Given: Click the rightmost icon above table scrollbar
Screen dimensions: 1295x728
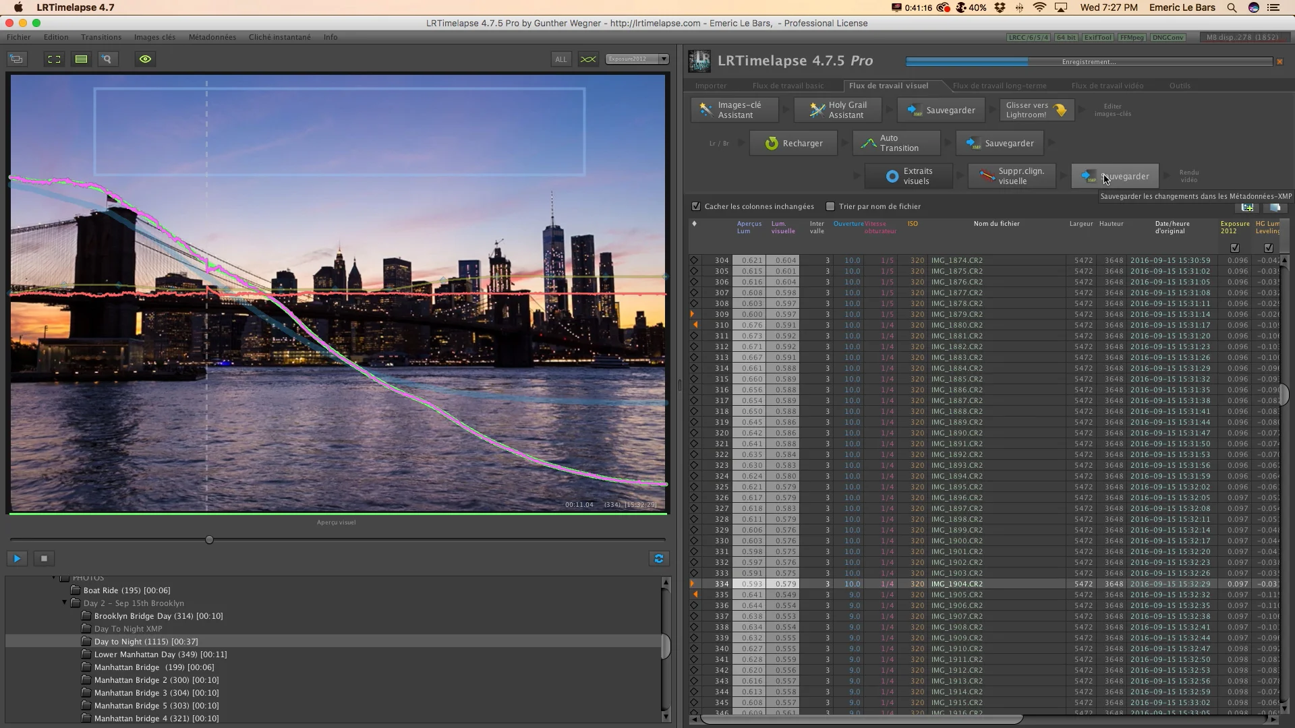Looking at the screenshot, I should pyautogui.click(x=1275, y=208).
